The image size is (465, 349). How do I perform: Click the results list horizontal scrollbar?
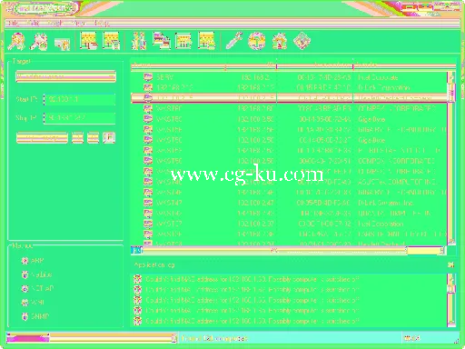[288, 250]
